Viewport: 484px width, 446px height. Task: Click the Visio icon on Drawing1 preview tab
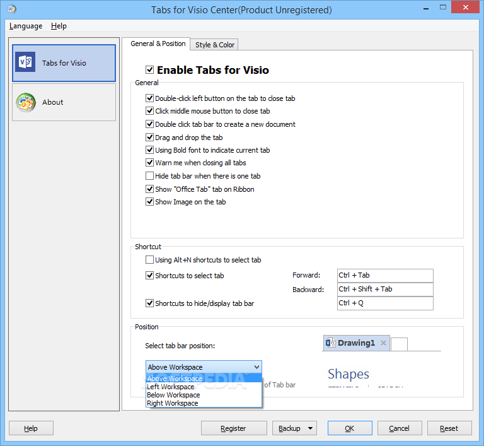331,343
